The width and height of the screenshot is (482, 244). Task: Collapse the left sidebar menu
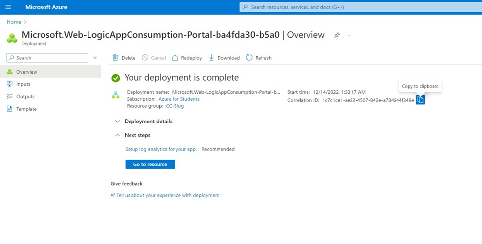95,58
